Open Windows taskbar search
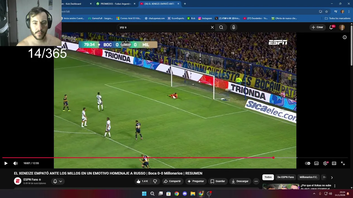This screenshot has height=198, width=353. [152, 194]
